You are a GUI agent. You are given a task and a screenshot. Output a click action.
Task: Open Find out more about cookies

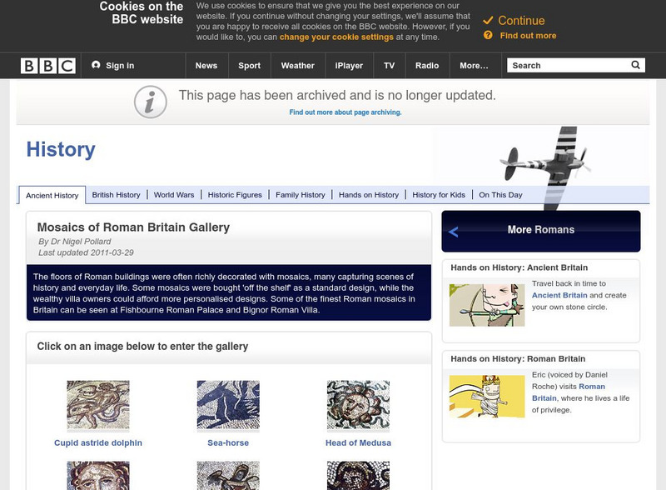pyautogui.click(x=528, y=36)
